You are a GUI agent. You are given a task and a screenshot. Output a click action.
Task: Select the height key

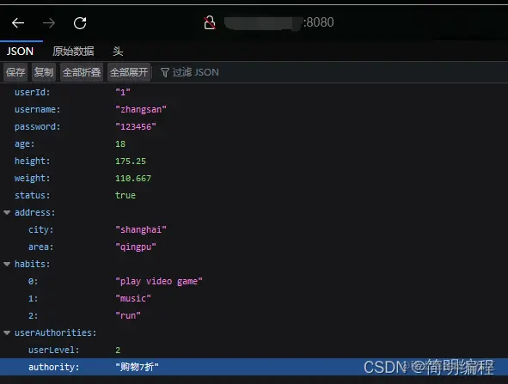tap(33, 161)
